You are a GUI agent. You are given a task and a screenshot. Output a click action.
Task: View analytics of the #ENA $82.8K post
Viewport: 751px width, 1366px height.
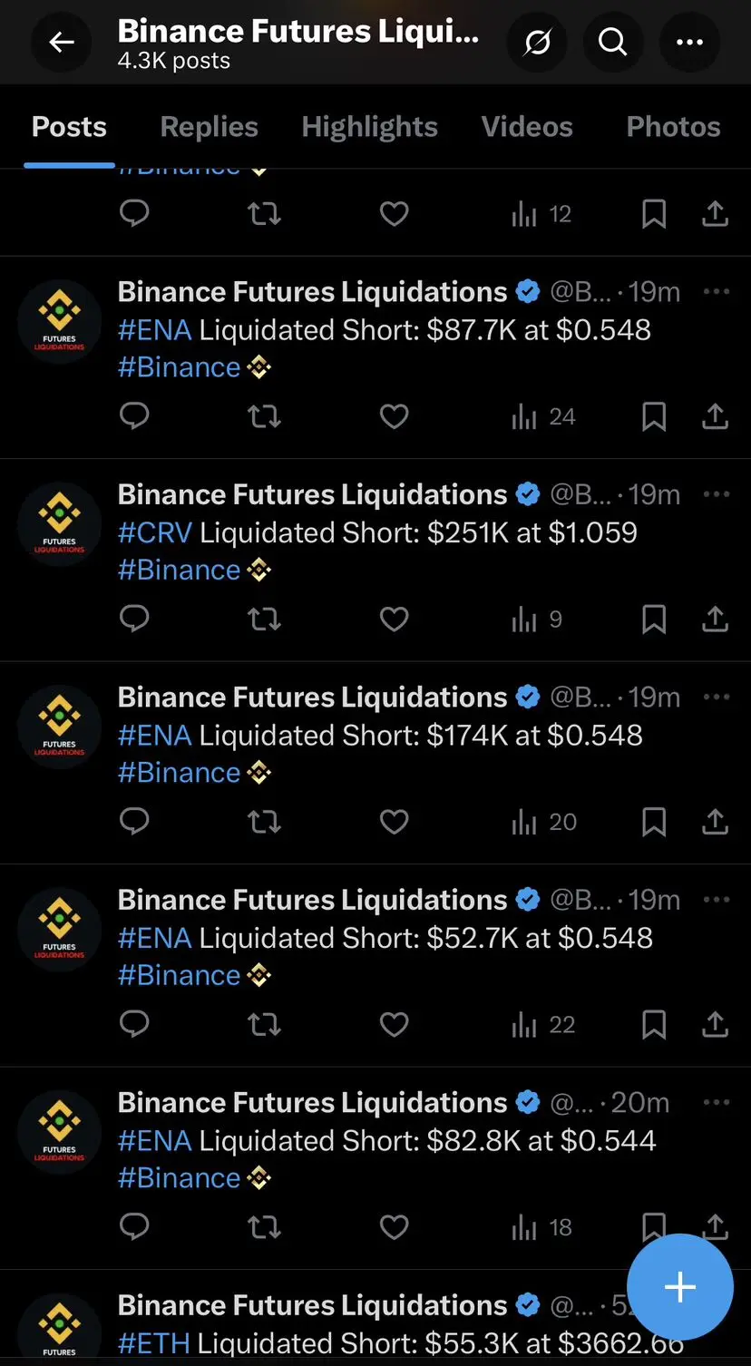541,1227
